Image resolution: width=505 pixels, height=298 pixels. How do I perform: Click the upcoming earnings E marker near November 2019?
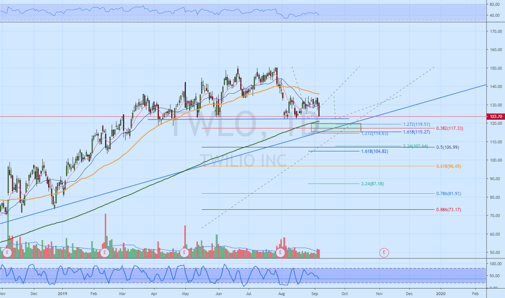click(x=384, y=252)
